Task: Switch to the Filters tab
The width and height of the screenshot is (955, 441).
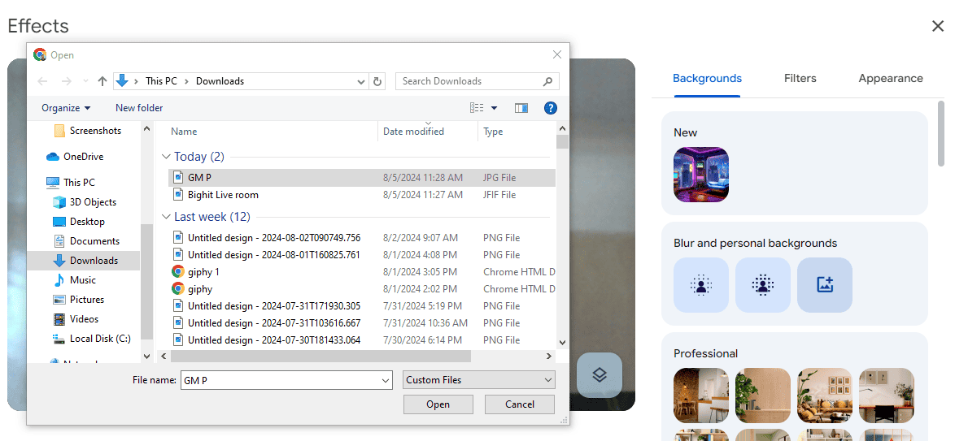Action: click(x=800, y=78)
